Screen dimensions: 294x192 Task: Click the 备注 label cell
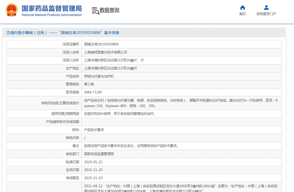(44, 146)
